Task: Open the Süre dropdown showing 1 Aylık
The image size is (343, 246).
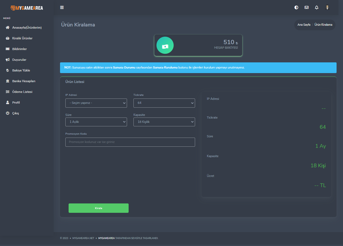Action: [96, 122]
